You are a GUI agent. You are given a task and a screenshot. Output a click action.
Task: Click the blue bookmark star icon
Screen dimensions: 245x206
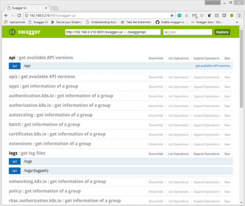(x=172, y=15)
